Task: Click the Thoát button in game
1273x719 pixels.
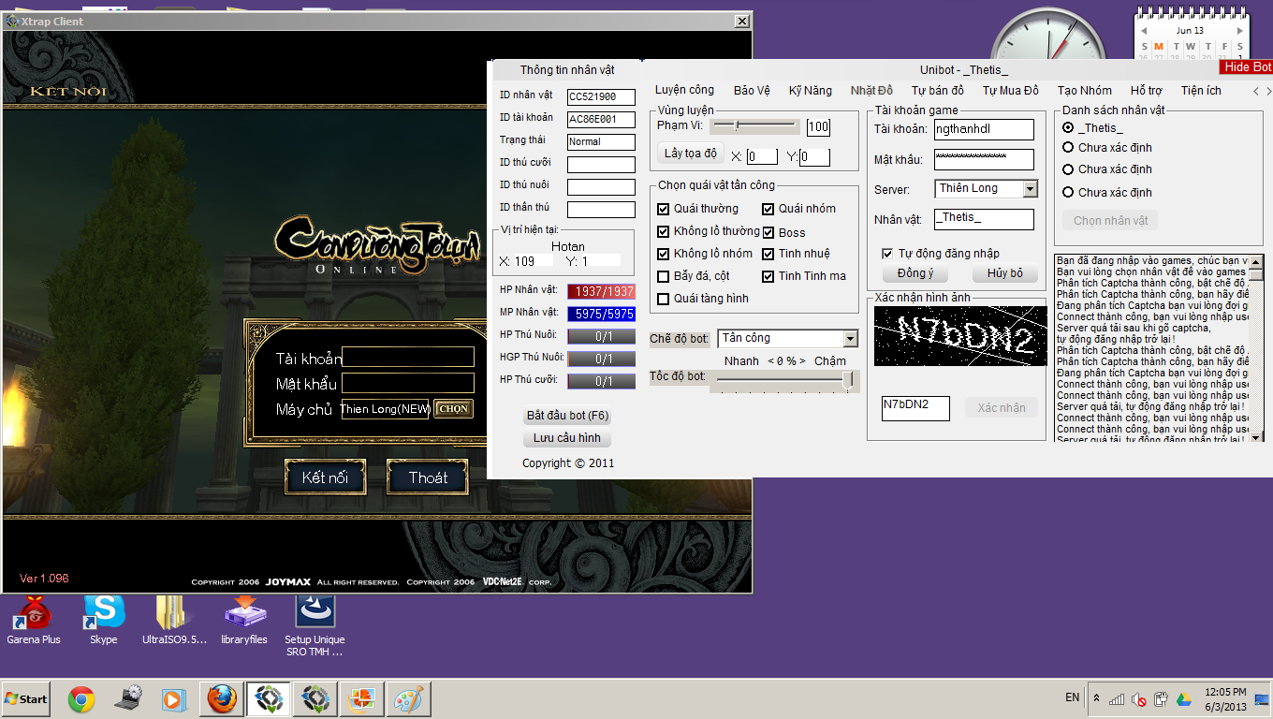Action: coord(428,477)
